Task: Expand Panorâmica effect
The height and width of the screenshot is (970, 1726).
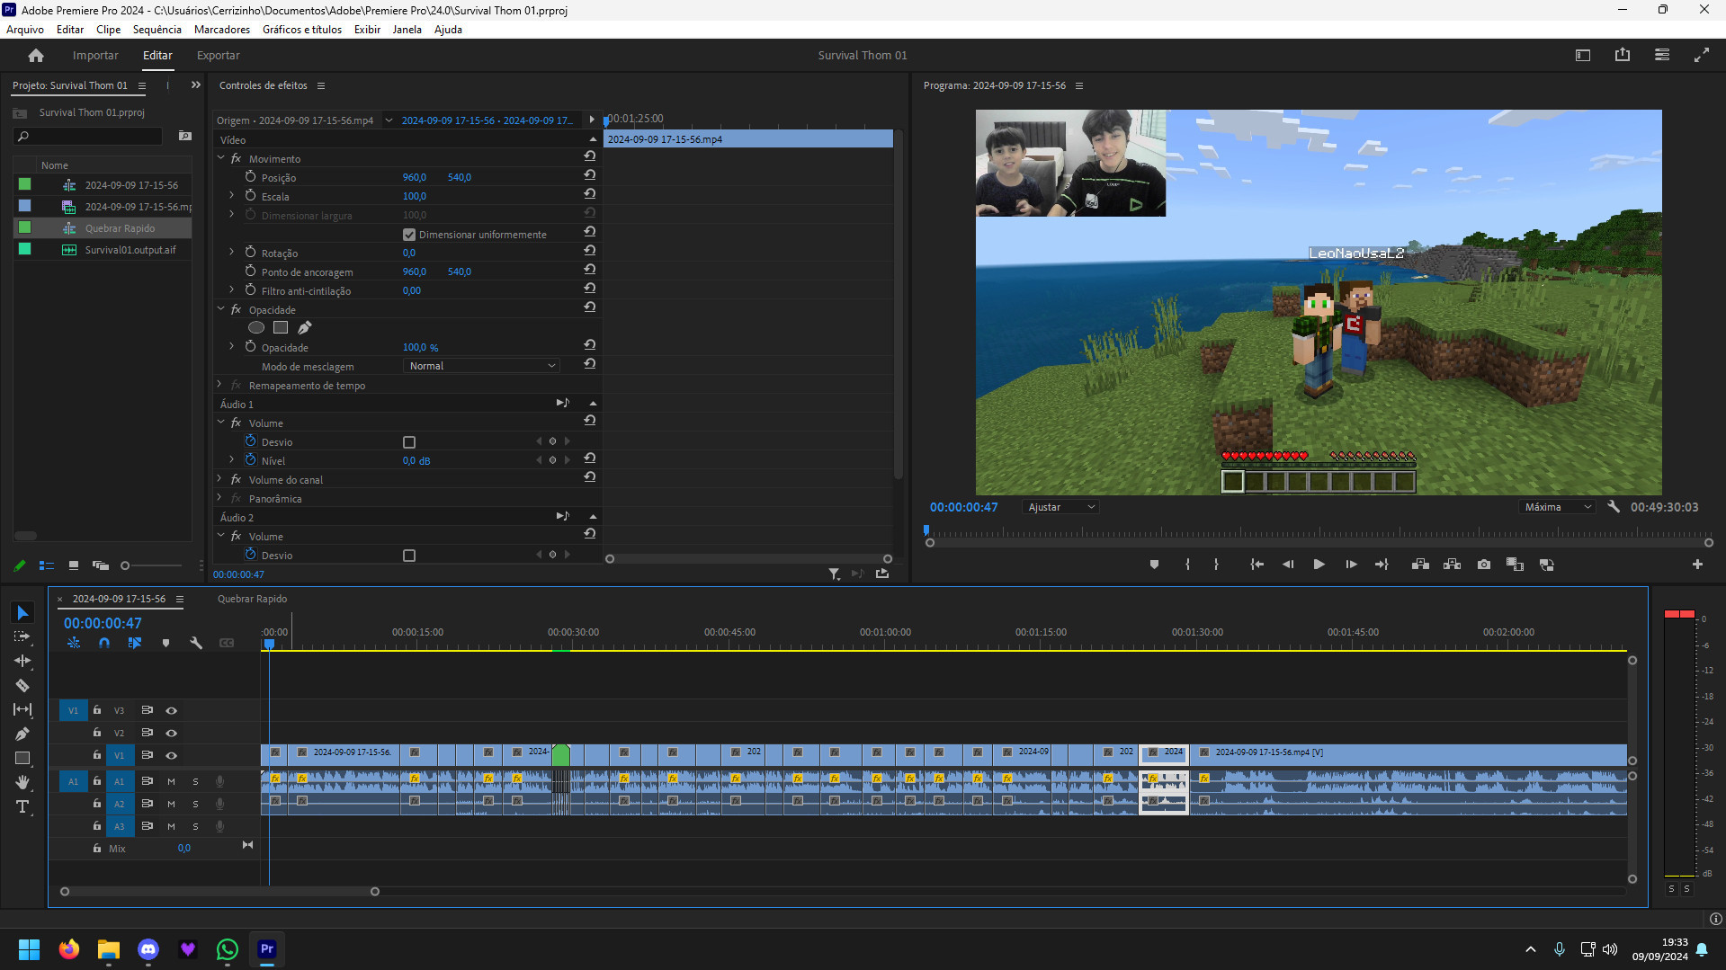Action: [219, 498]
